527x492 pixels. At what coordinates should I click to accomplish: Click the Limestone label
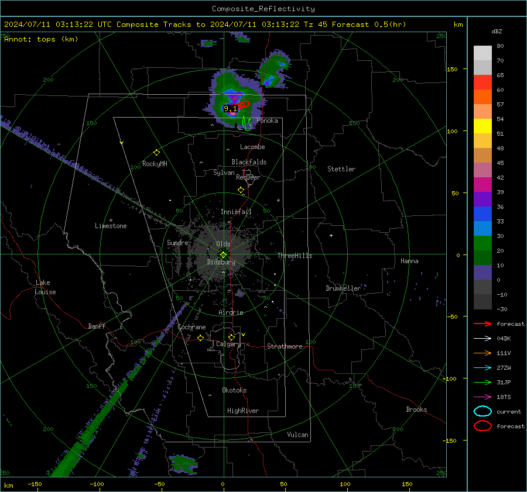point(111,226)
